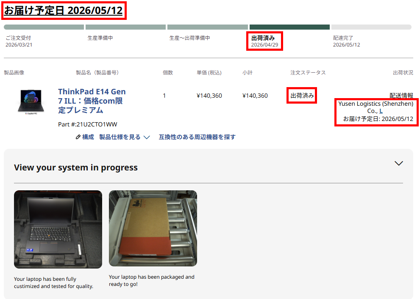420x299 pixels.
Task: Collapse View your system in progress chevron
Action: click(398, 163)
